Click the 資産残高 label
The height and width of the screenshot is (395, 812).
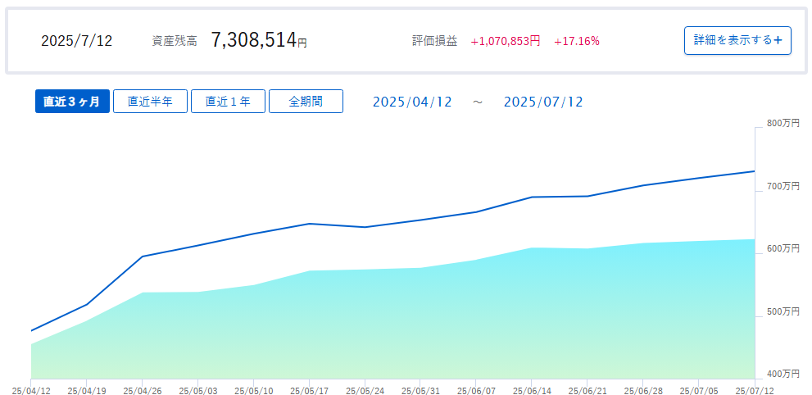[175, 42]
